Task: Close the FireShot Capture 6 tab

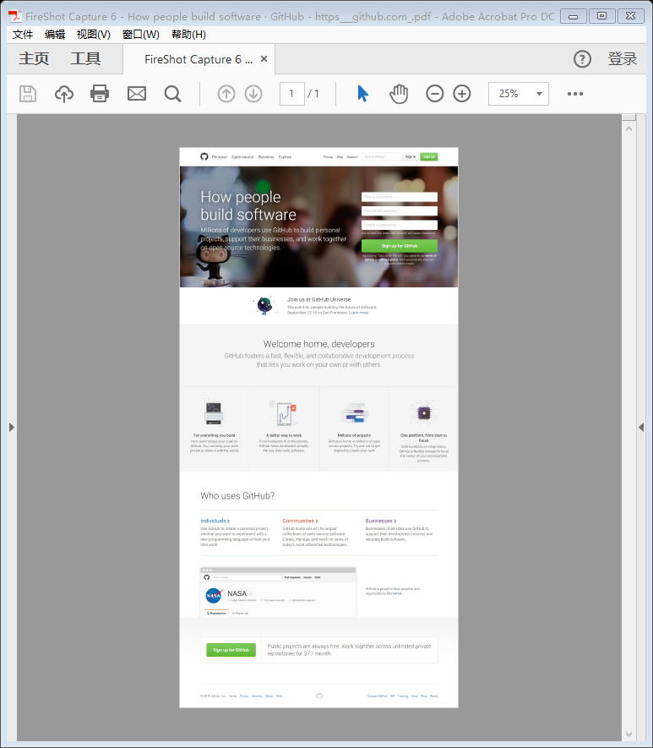Action: click(x=264, y=58)
